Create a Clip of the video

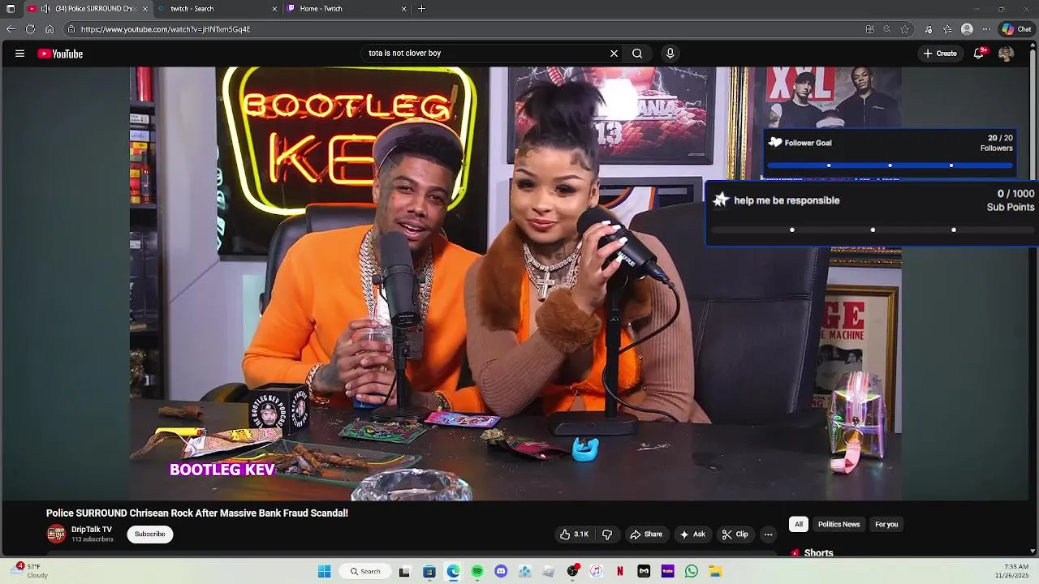coord(735,535)
